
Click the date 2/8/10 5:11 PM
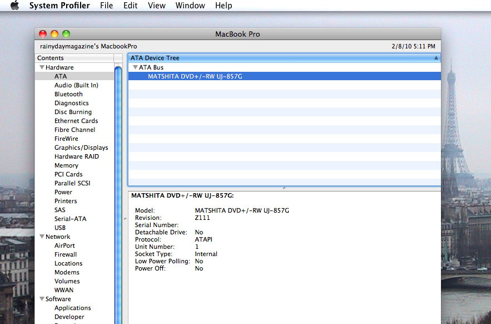(x=413, y=46)
